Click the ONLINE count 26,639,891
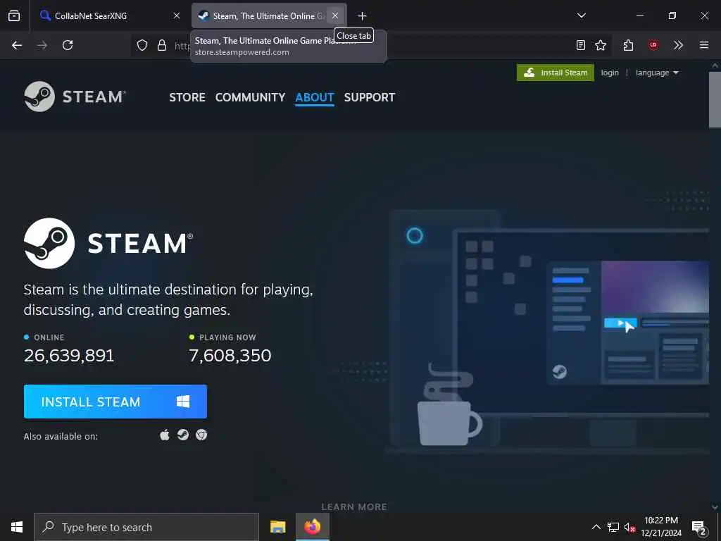 69,356
